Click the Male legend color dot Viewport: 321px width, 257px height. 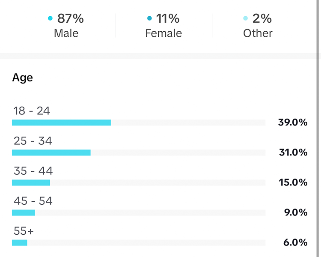click(x=50, y=18)
